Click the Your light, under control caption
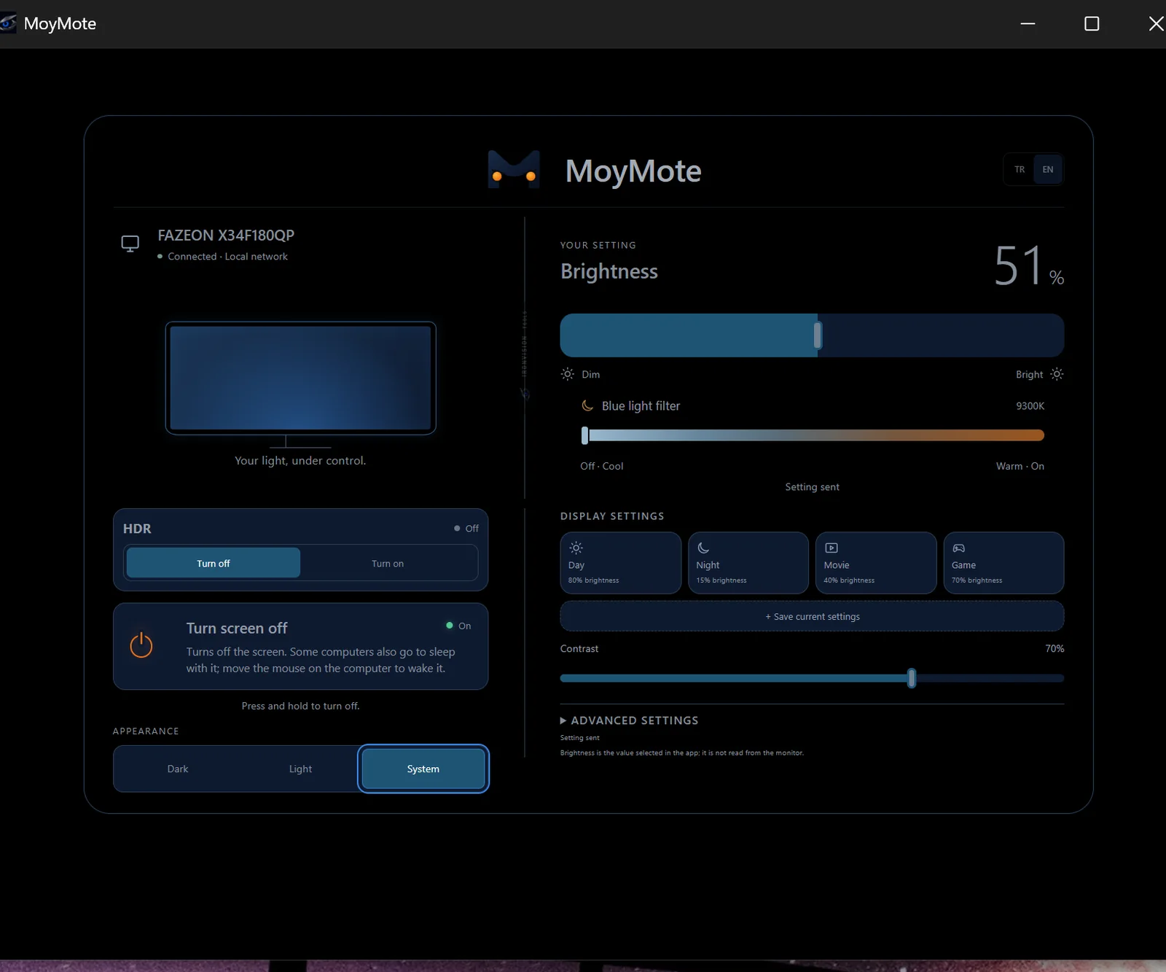 (300, 461)
